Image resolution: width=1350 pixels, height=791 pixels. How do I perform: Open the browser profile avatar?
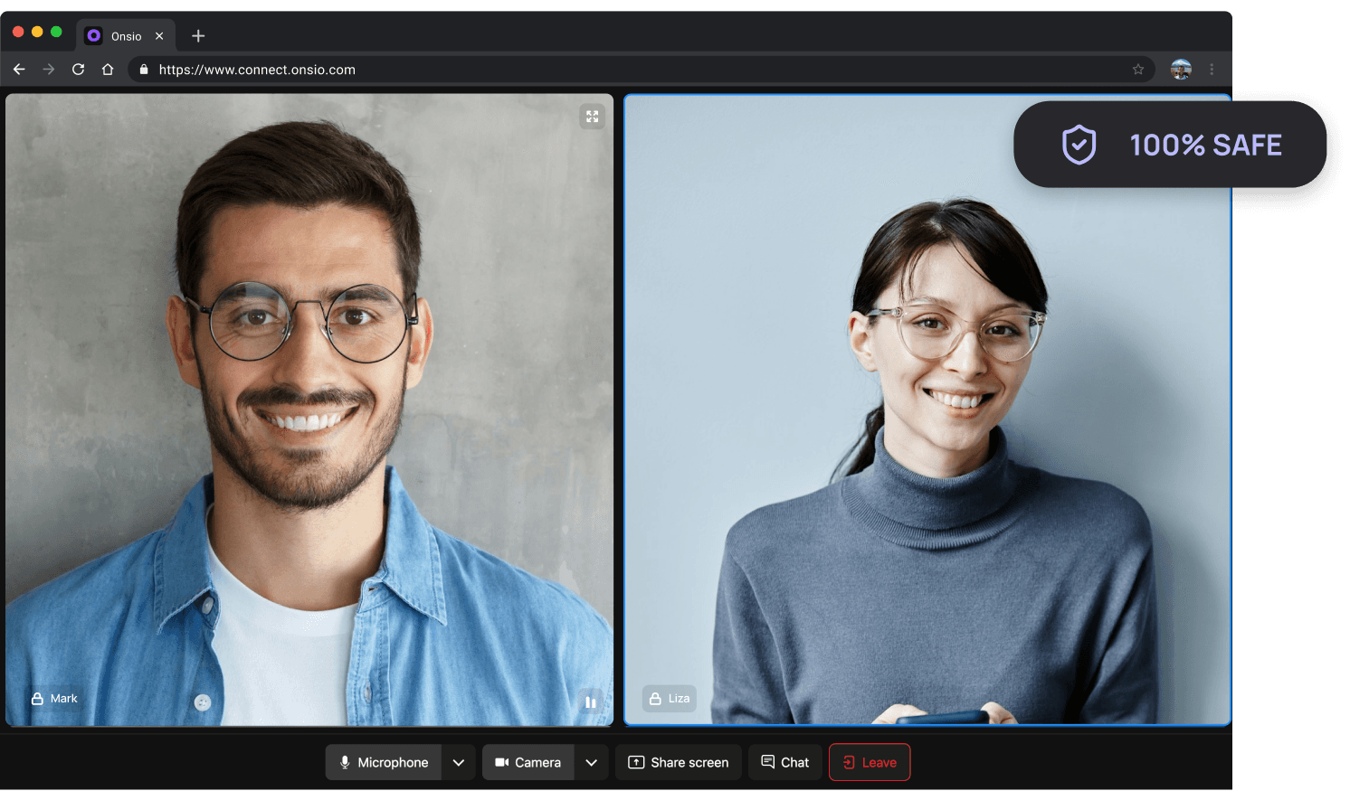(1181, 70)
